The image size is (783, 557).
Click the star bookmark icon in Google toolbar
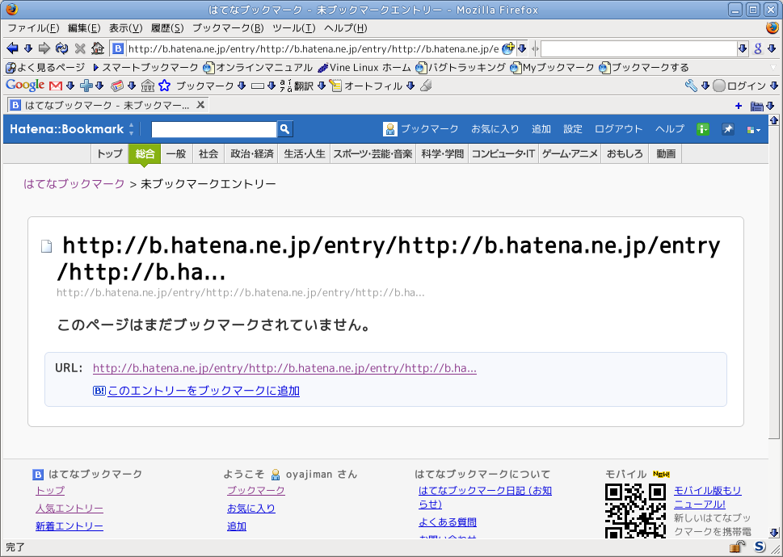click(x=165, y=86)
